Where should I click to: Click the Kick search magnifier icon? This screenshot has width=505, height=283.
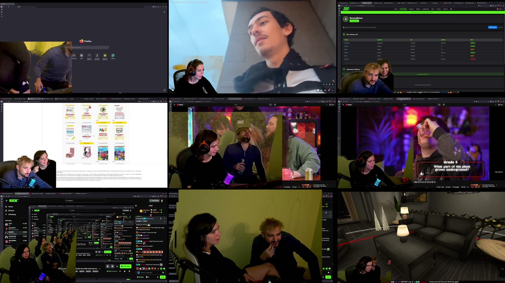(66, 200)
